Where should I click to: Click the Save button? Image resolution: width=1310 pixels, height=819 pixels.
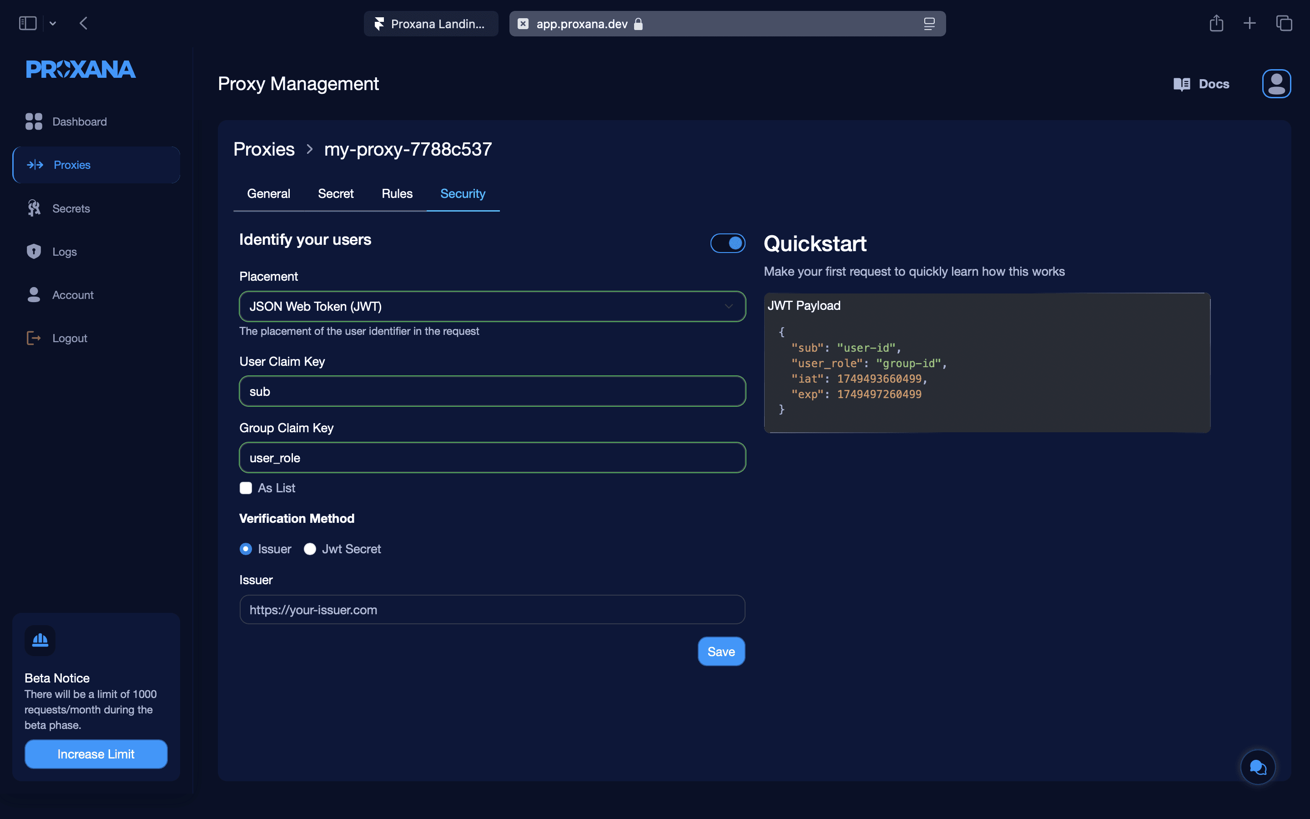(721, 652)
